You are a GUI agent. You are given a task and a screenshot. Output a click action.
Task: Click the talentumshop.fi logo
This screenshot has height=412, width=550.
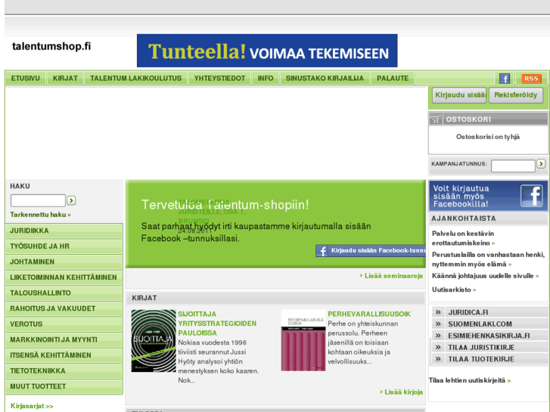coord(51,46)
